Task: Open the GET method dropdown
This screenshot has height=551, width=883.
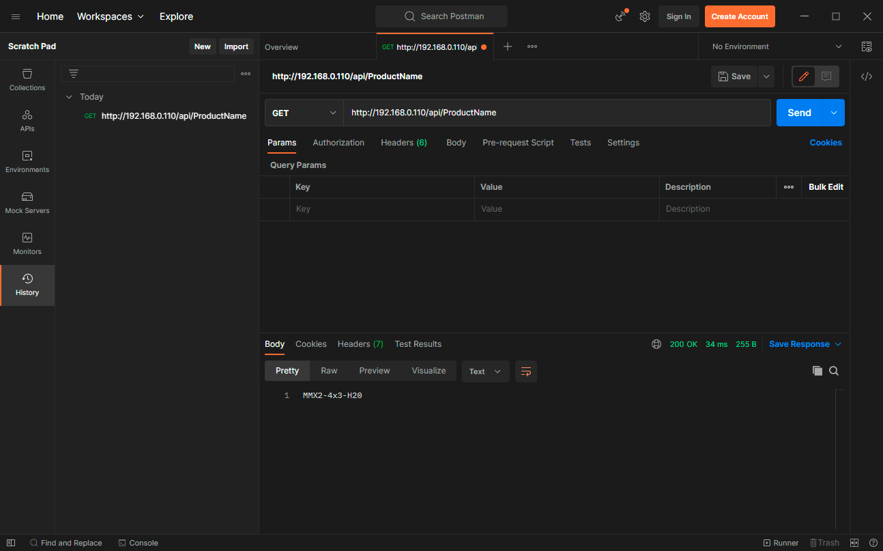Action: (304, 113)
